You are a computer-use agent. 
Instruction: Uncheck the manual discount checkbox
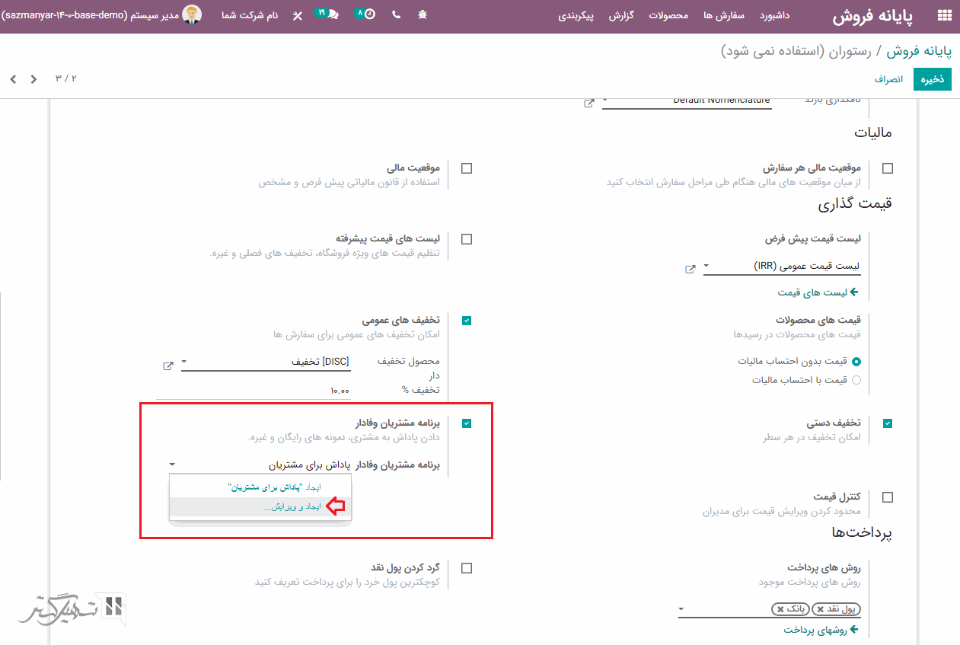point(888,423)
